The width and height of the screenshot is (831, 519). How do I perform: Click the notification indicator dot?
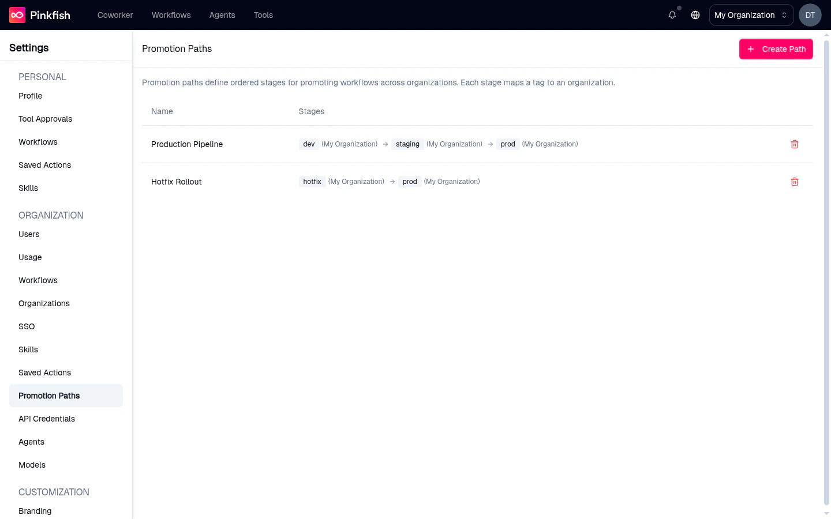click(x=679, y=9)
